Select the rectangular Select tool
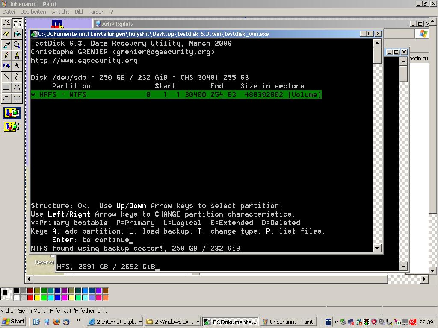Viewport: 438px width, 328px height. (x=17, y=23)
